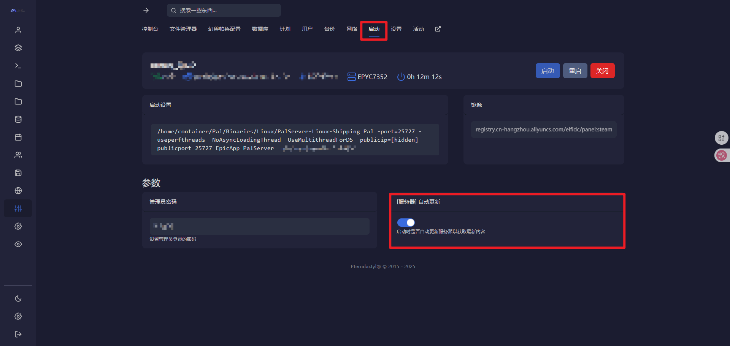The image size is (730, 346).
Task: Open the external link icon after 活动
Action: pyautogui.click(x=438, y=29)
